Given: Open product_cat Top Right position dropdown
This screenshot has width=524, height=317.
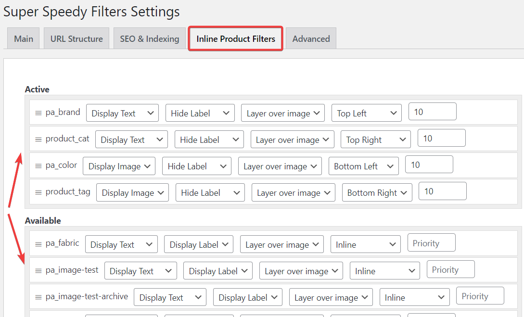Looking at the screenshot, I should 376,139.
